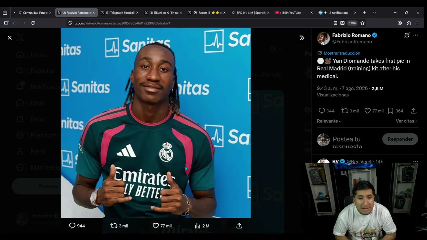427x240 pixels.
Task: Switch to the Comunidad Fanodric tab
Action: click(32, 13)
